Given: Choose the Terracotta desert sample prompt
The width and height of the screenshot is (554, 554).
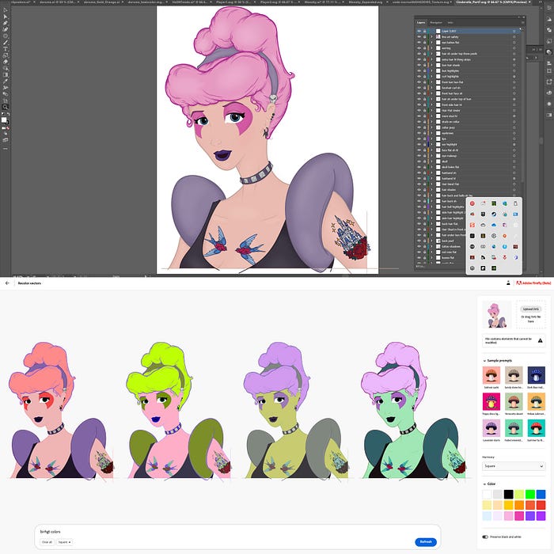Looking at the screenshot, I should [514, 402].
